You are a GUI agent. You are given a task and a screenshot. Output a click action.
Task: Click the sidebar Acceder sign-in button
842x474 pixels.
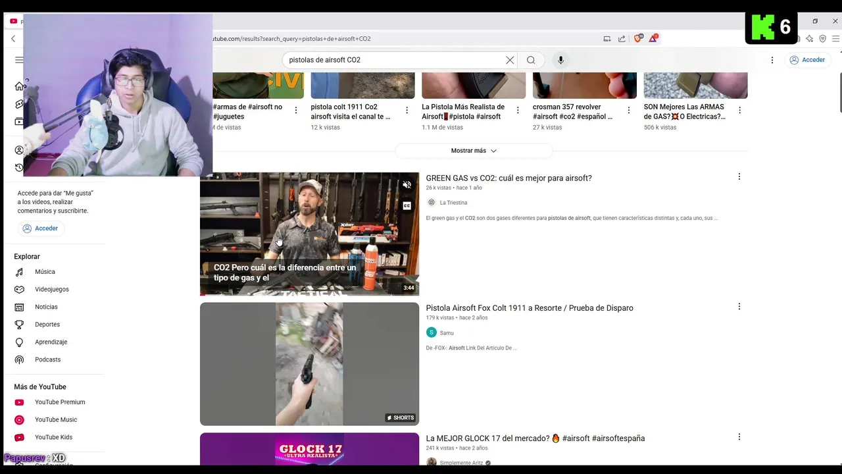pos(40,228)
